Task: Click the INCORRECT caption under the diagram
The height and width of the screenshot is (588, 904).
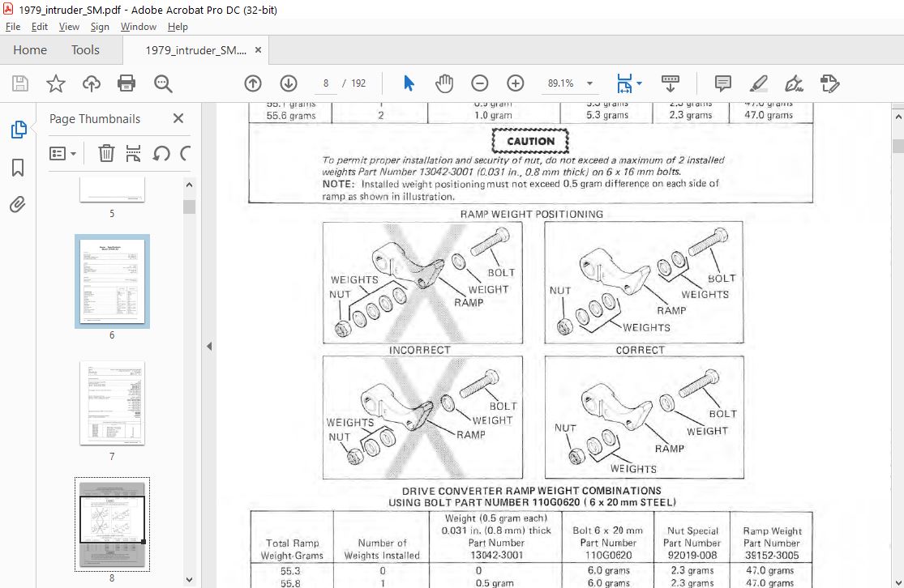Action: pos(420,350)
